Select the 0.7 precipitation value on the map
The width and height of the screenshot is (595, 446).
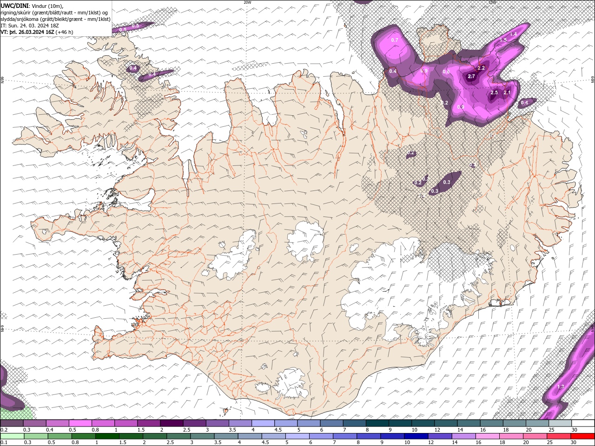395,40
